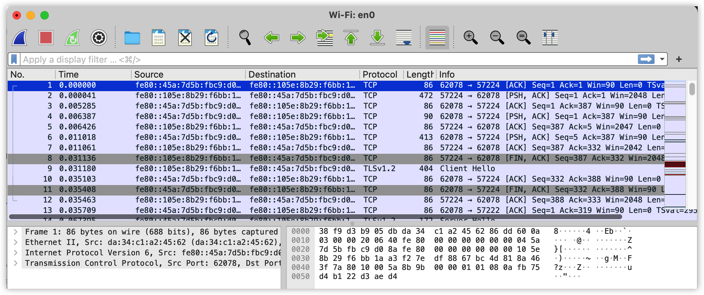This screenshot has height=295, width=704.
Task: Jump to the first packet icon
Action: [351, 38]
